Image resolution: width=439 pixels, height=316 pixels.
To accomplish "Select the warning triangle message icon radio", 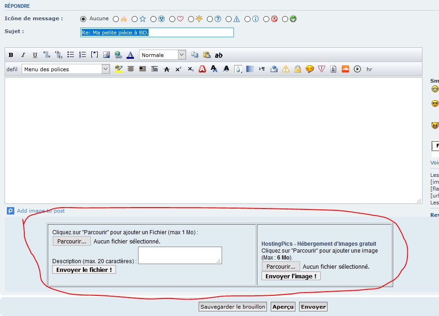I will [229, 19].
